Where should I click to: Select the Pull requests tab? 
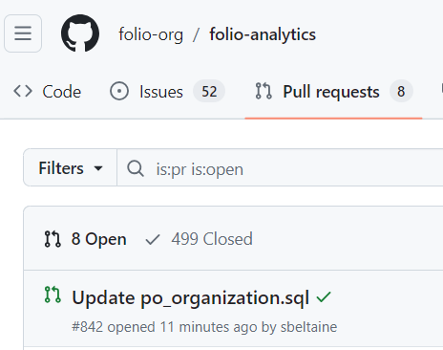(333, 92)
